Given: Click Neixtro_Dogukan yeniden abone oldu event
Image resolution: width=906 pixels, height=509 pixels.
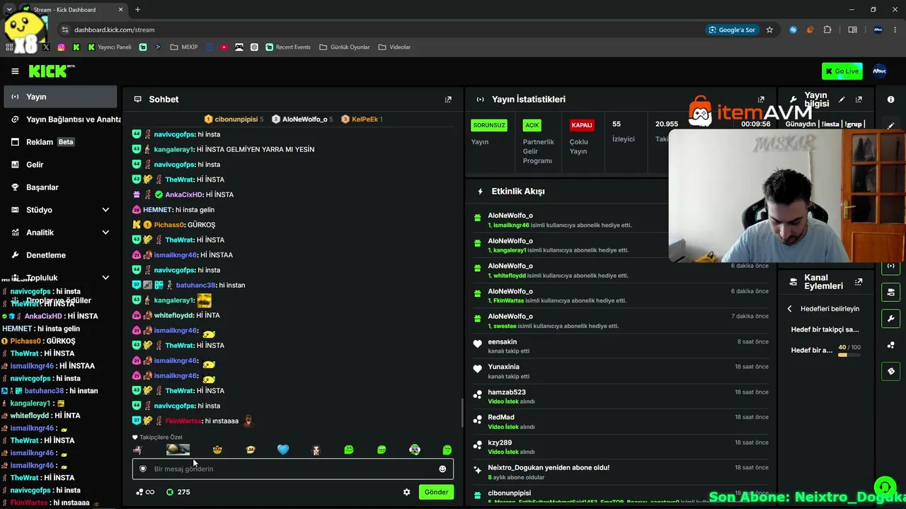Looking at the screenshot, I should point(620,472).
